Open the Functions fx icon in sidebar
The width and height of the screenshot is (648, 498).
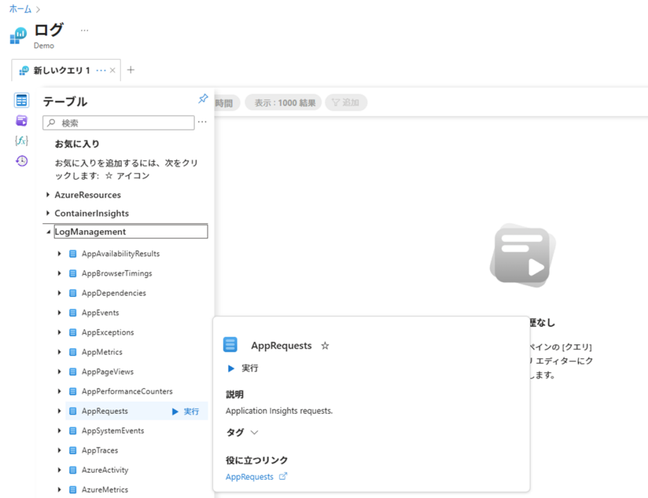(x=22, y=141)
